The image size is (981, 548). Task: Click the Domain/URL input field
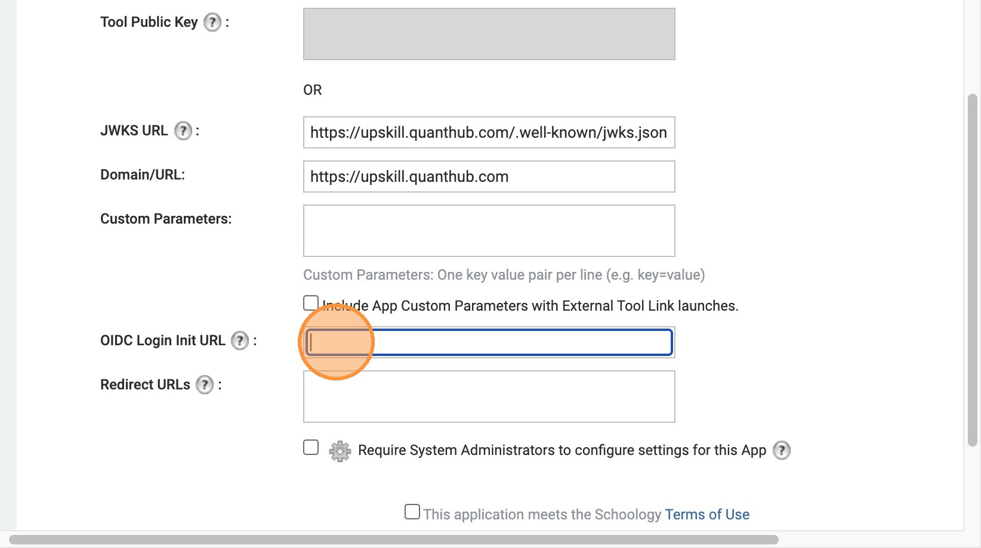click(x=489, y=177)
